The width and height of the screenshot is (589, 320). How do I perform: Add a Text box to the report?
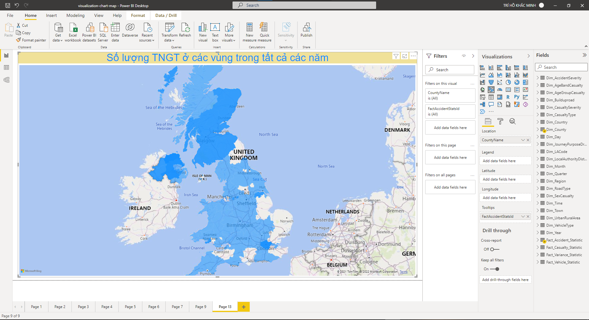pyautogui.click(x=215, y=32)
